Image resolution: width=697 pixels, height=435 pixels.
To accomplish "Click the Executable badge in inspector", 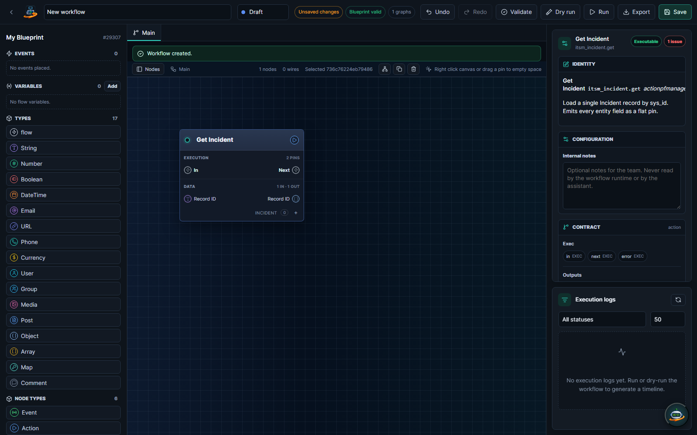I will 646,42.
